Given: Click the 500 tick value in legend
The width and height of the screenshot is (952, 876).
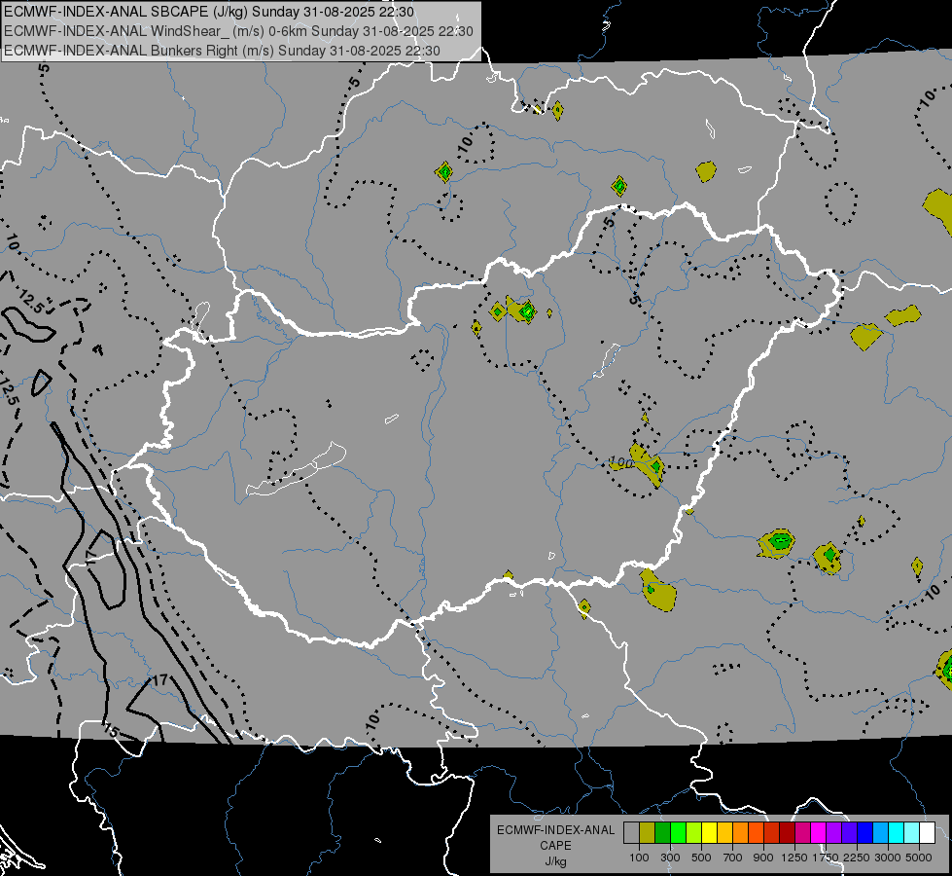Looking at the screenshot, I should pyautogui.click(x=701, y=858).
